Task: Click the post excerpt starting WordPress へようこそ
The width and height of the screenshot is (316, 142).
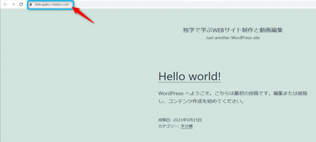Action: coord(233,97)
